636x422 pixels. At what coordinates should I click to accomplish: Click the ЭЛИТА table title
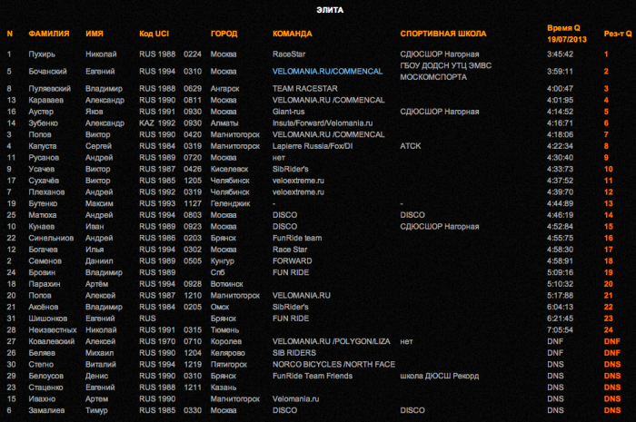pyautogui.click(x=330, y=10)
